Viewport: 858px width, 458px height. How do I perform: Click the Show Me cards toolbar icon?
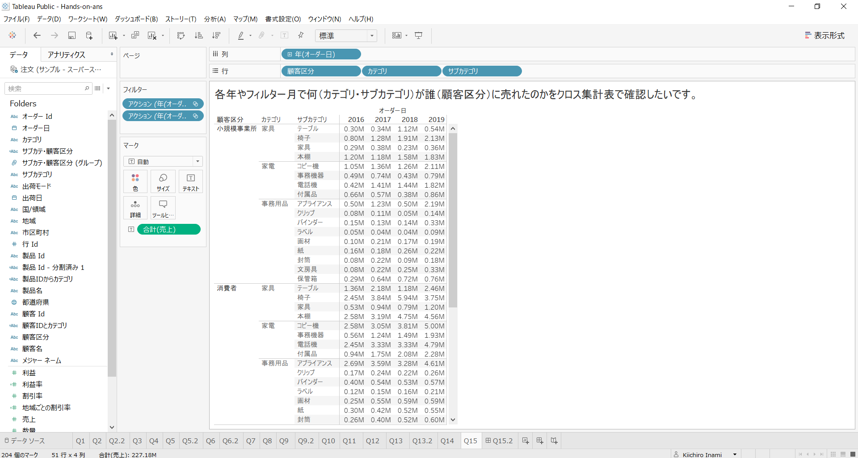pyautogui.click(x=396, y=35)
